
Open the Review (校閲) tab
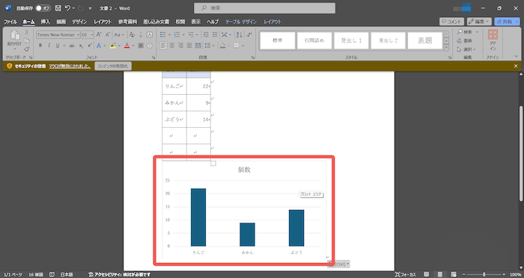180,22
